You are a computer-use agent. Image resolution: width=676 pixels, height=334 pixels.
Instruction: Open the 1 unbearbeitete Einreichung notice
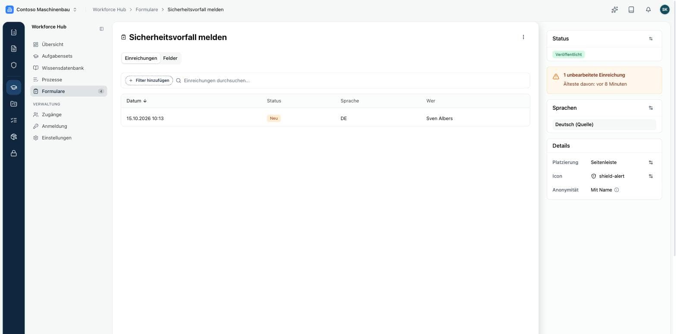click(604, 80)
